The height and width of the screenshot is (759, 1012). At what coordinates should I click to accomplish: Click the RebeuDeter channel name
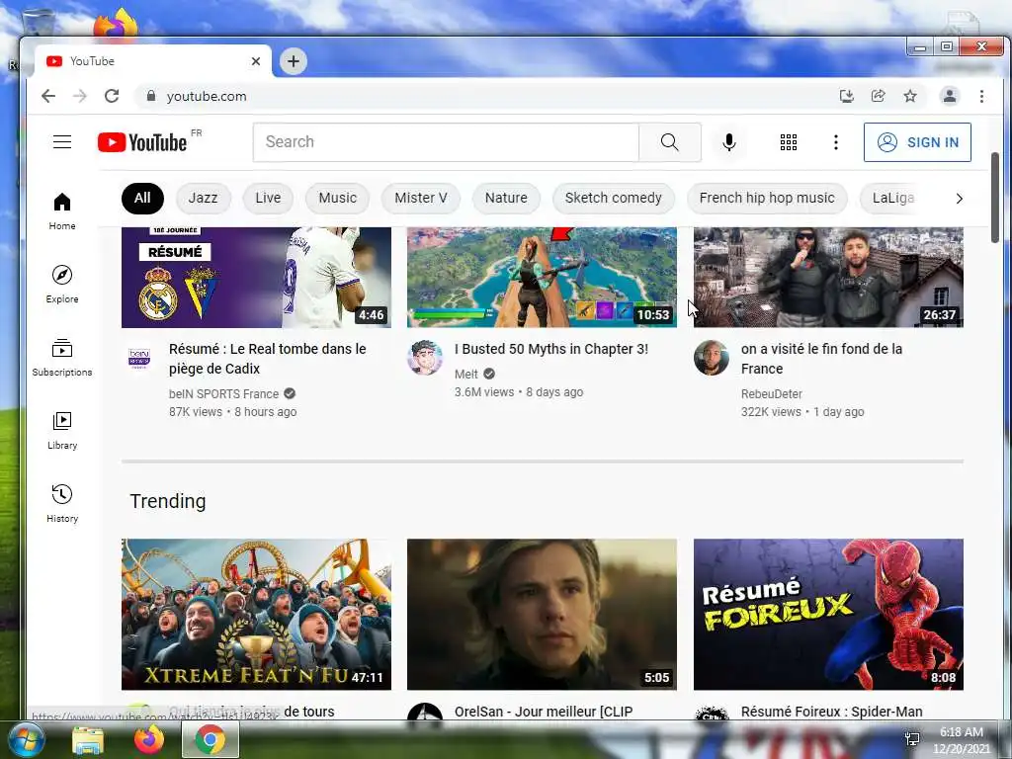point(771,393)
